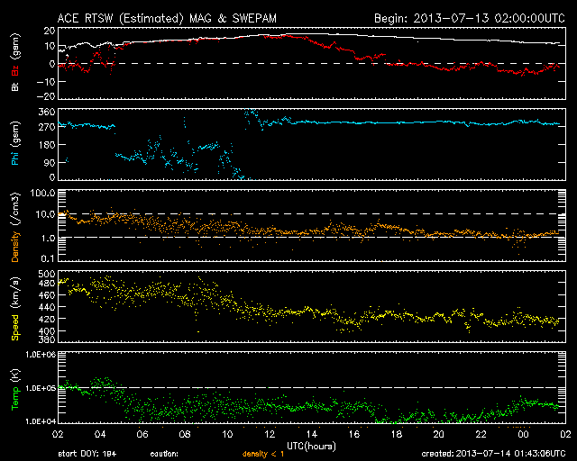Viewport: 577px width, 461px height.
Task: Click the red 'Bz' axis label
Action: [15, 71]
